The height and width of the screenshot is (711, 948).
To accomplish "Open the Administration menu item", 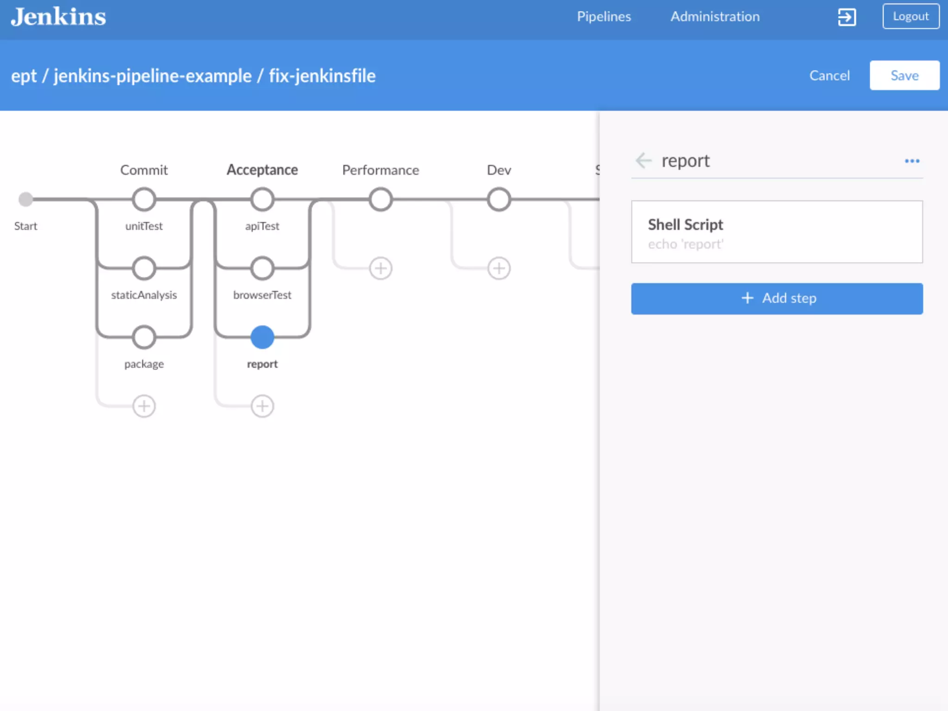I will (715, 17).
